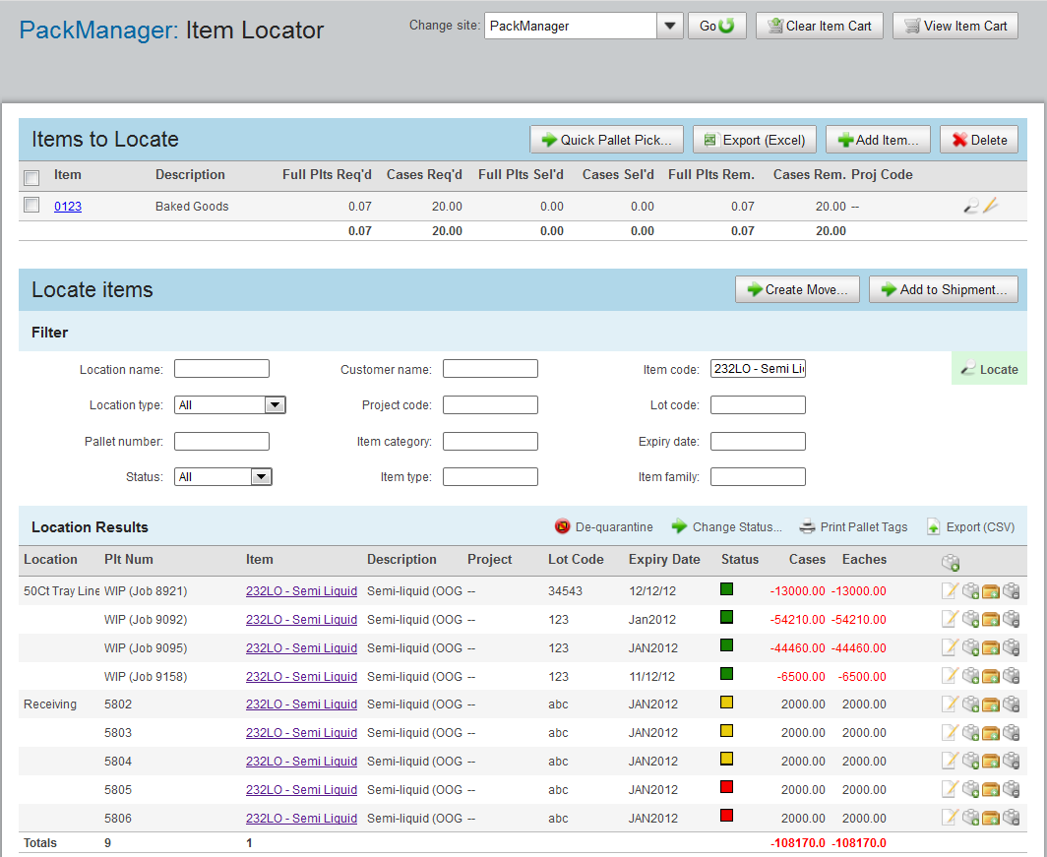Expand the Location type dropdown

[275, 405]
